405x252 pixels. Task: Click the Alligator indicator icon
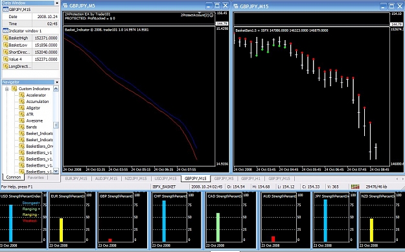click(x=21, y=108)
